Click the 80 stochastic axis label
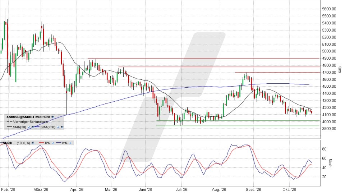The image size is (345, 194). (x=324, y=149)
